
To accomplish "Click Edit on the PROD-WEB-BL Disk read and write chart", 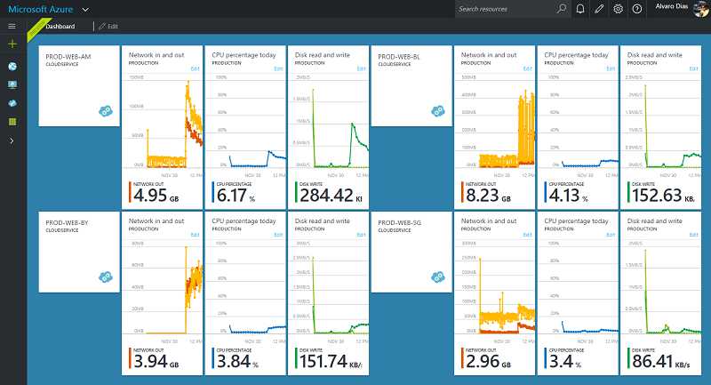I will (x=694, y=69).
